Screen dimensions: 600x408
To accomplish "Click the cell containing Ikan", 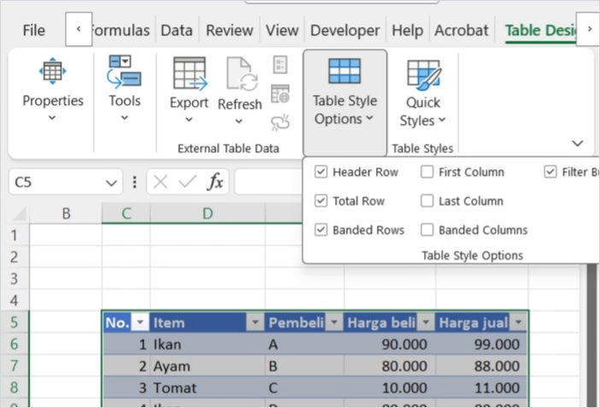I will click(208, 344).
